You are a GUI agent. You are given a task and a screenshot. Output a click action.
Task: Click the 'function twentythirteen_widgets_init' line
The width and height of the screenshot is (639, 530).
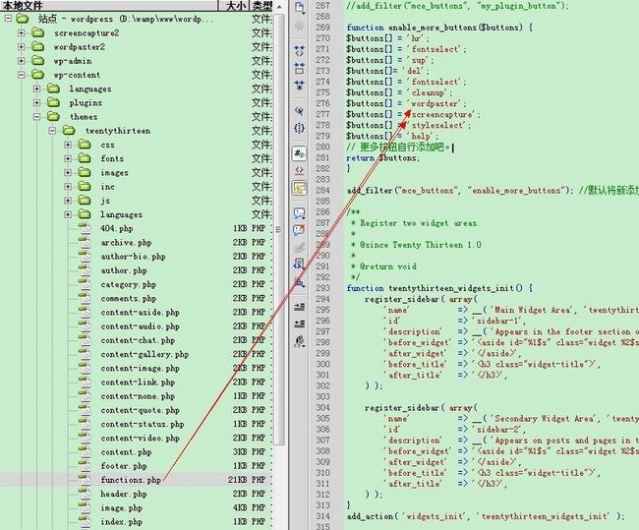[x=439, y=288]
